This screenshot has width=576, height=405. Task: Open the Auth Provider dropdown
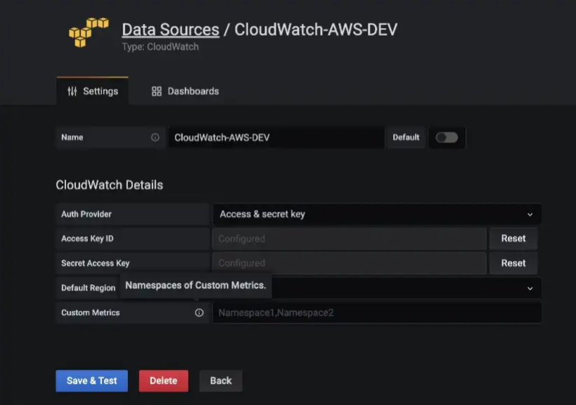[x=376, y=214]
